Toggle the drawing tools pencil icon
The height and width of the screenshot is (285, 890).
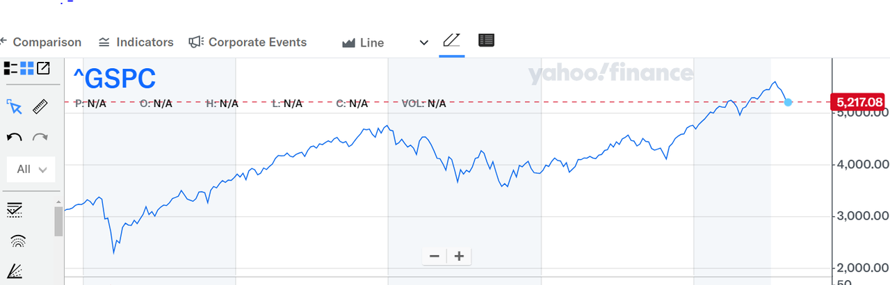(452, 41)
